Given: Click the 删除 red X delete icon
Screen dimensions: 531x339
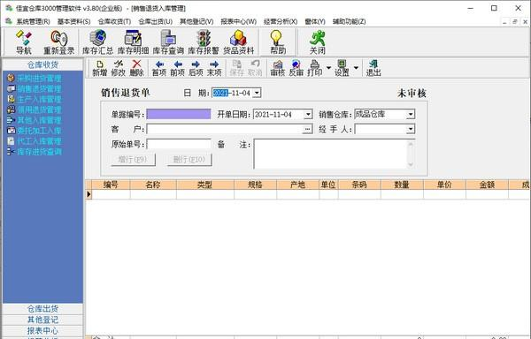Looking at the screenshot, I should pyautogui.click(x=137, y=68).
